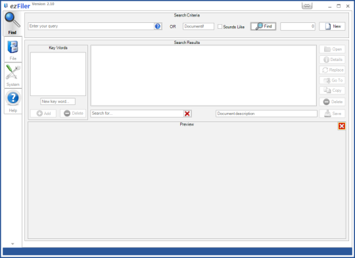Click the Search Results list area
The image size is (355, 258).
tap(203, 75)
